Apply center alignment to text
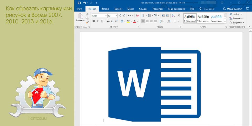Image resolution: width=252 pixels, height=126 pixels. pyautogui.click(x=148, y=21)
